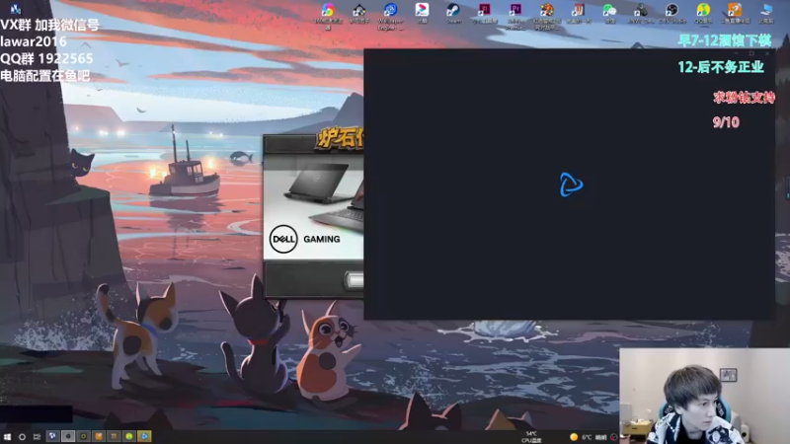Image resolution: width=790 pixels, height=444 pixels.
Task: Switch to the yellow-ring taskbar app
Action: click(x=84, y=436)
